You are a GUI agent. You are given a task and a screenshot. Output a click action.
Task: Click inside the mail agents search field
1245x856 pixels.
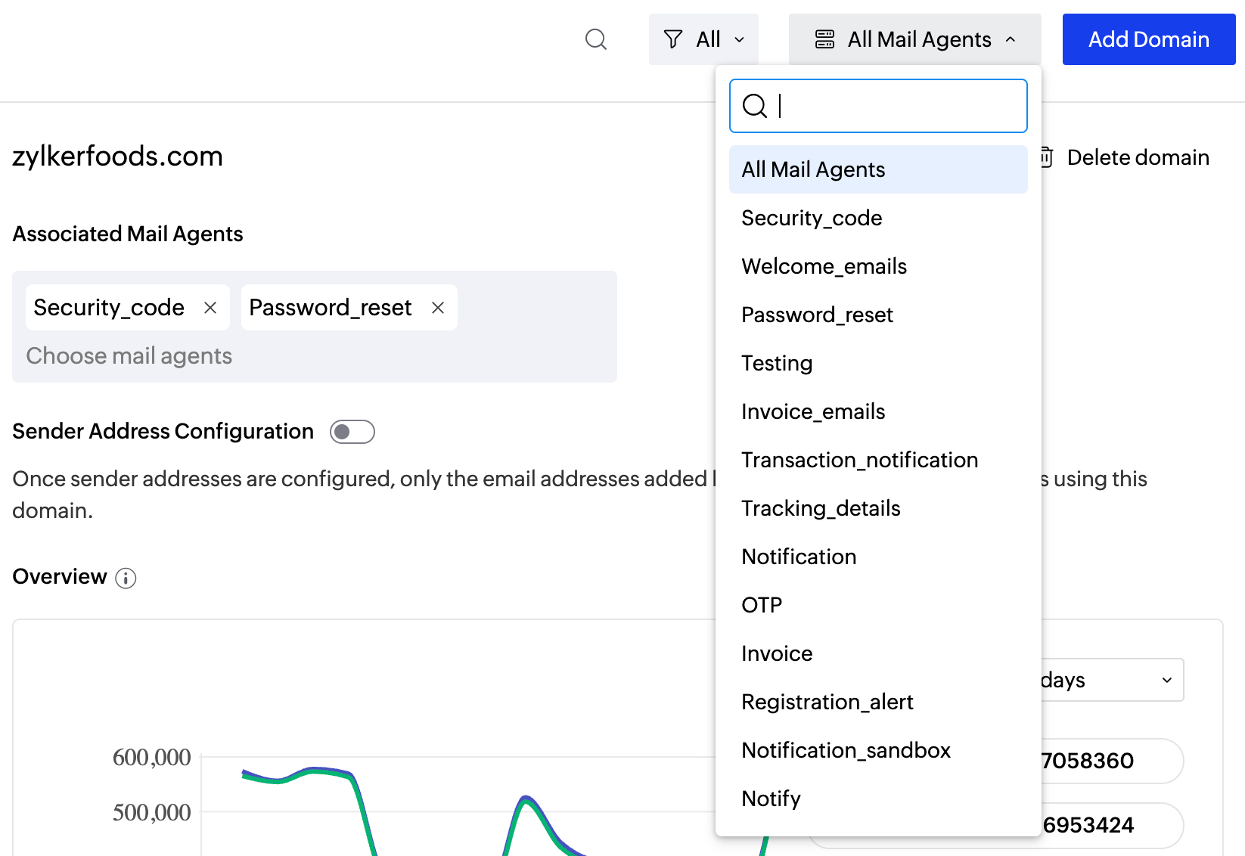point(877,106)
